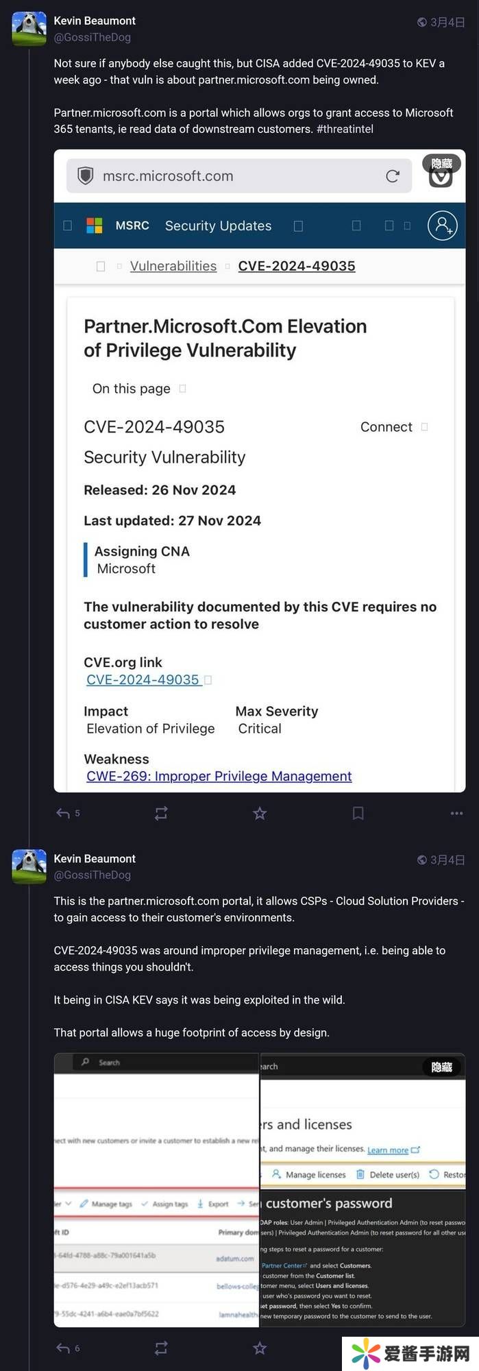The width and height of the screenshot is (479, 1371).
Task: Hide the MSRC screenshot image
Action: pyautogui.click(x=442, y=163)
